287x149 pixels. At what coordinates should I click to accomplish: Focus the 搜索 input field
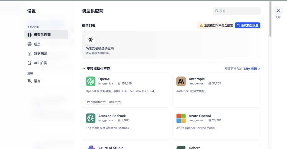[237, 11]
